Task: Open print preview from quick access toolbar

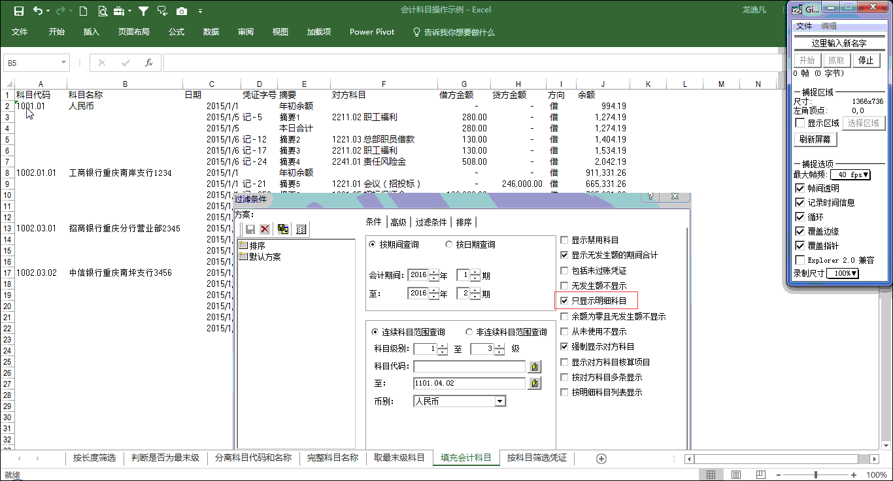Action: 103,11
